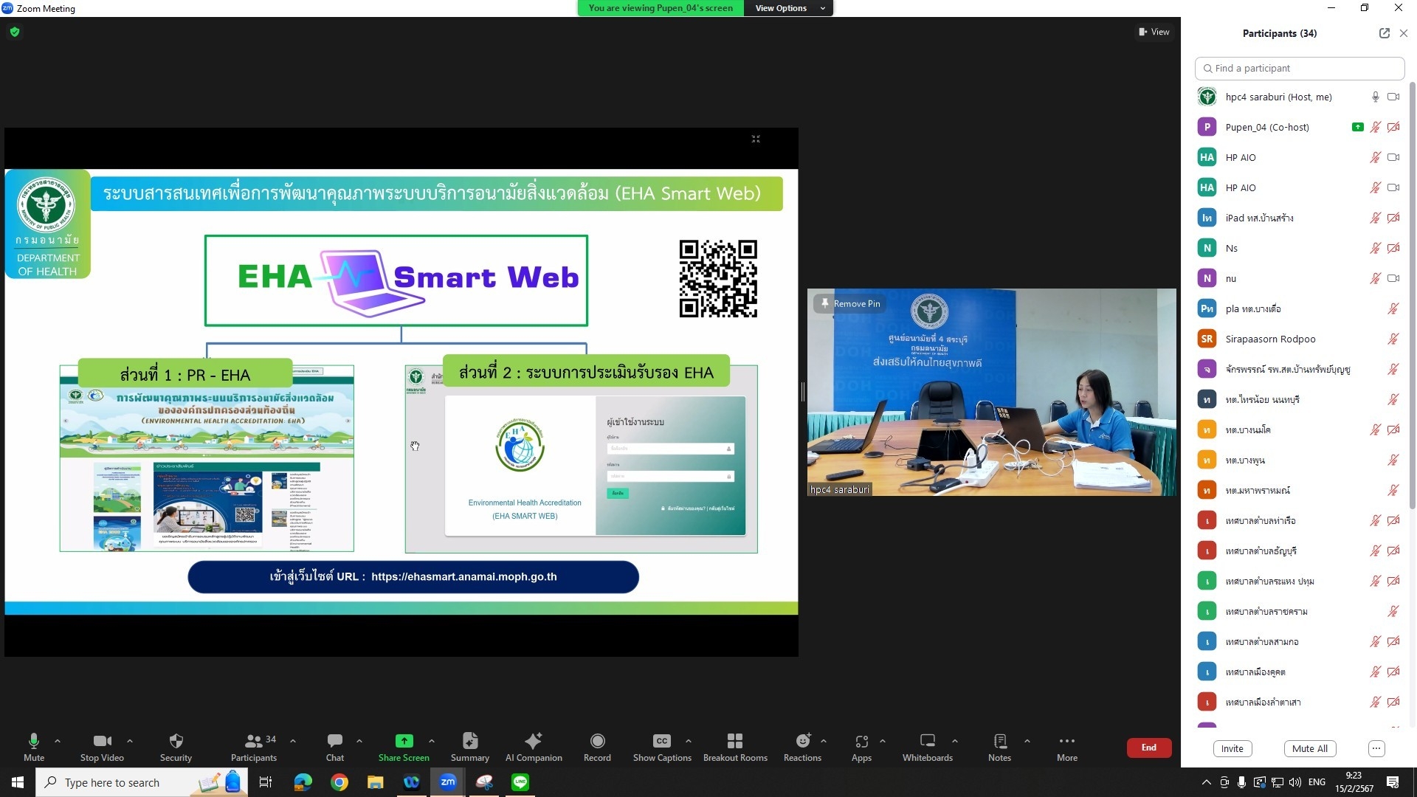Expand arrow beside Reactions
The image size is (1417, 797).
pyautogui.click(x=824, y=741)
